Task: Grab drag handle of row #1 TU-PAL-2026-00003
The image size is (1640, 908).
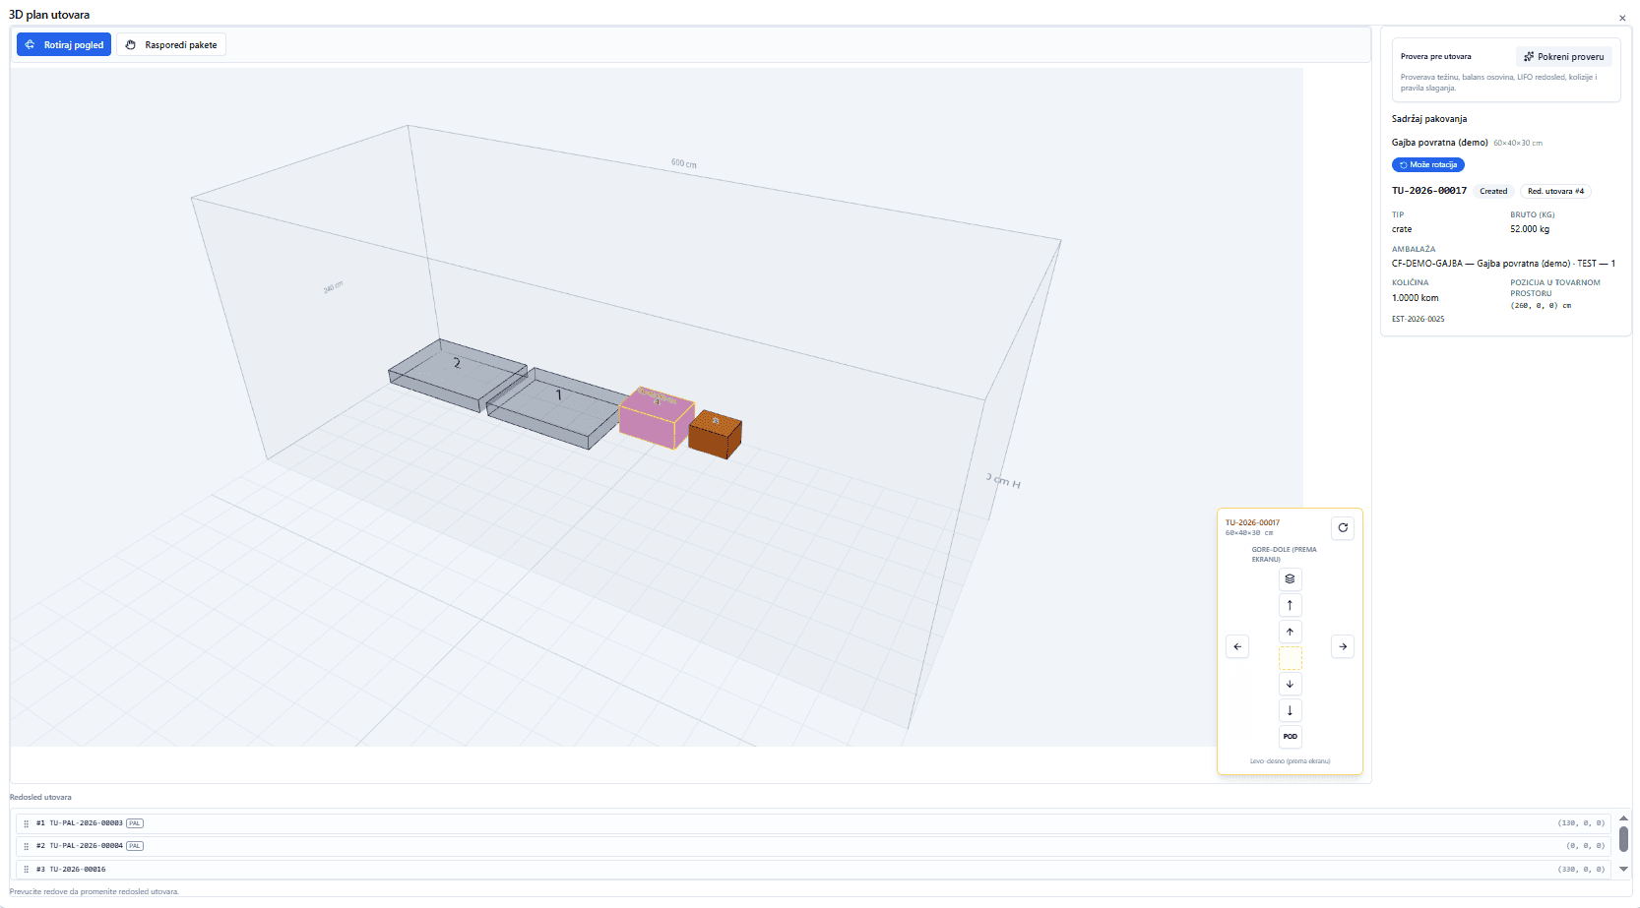Action: point(27,823)
